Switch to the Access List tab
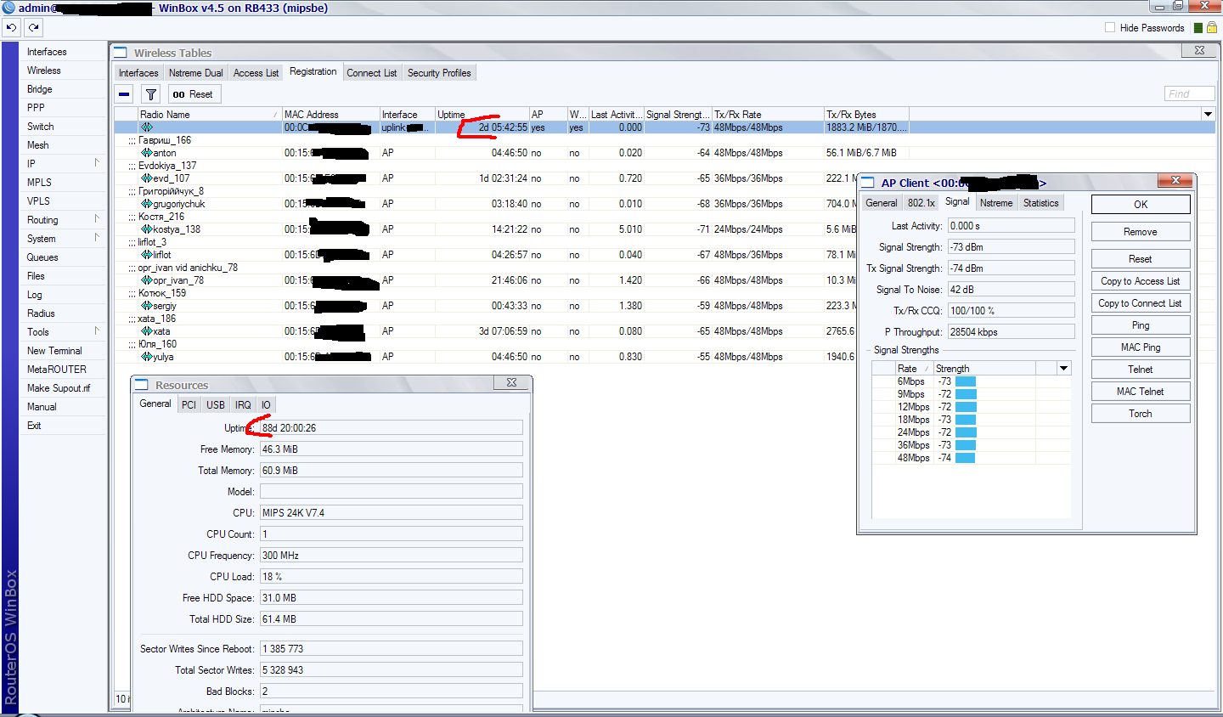 tap(256, 73)
